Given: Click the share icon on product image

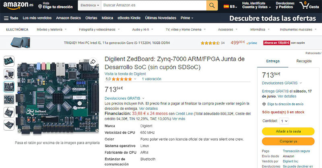Looking at the screenshot, I should tap(93, 61).
